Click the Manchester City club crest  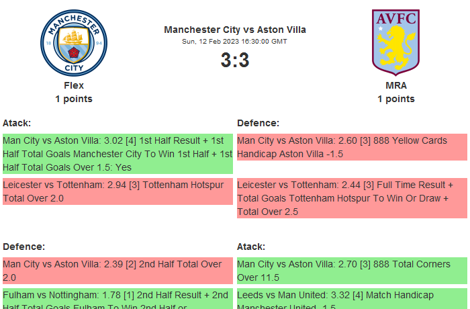[x=74, y=42]
